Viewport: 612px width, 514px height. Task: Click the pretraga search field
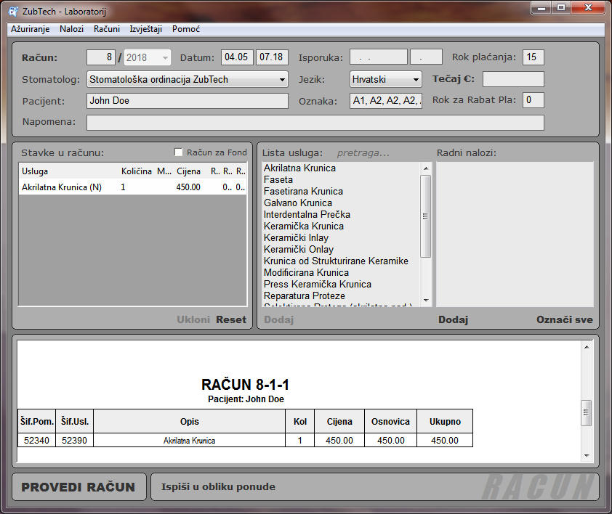point(363,153)
